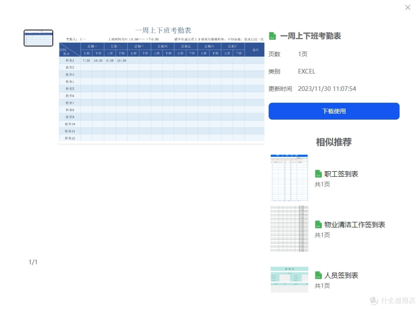Open the 职工签到表 thumbnail preview
This screenshot has height=309, width=419.
289,177
